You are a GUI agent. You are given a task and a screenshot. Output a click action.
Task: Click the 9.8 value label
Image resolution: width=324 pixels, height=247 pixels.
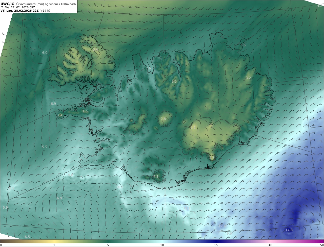click(x=71, y=175)
